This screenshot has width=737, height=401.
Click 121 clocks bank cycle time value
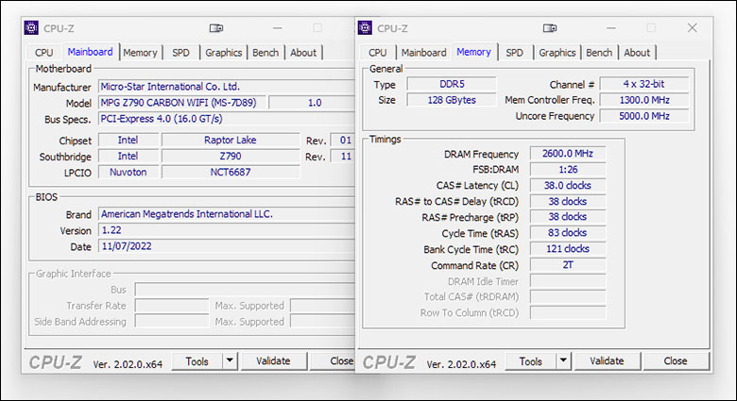coord(568,249)
